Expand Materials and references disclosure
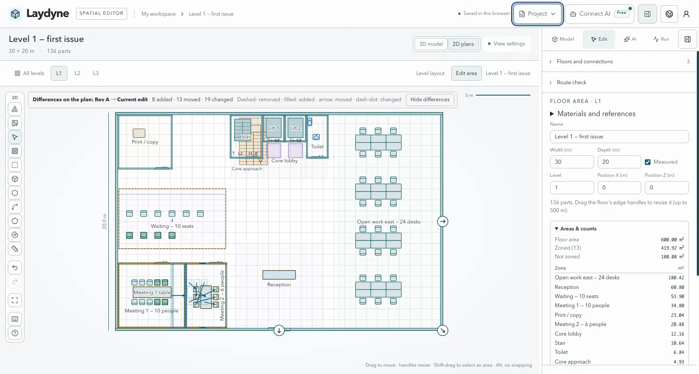699x374 pixels. pos(592,114)
